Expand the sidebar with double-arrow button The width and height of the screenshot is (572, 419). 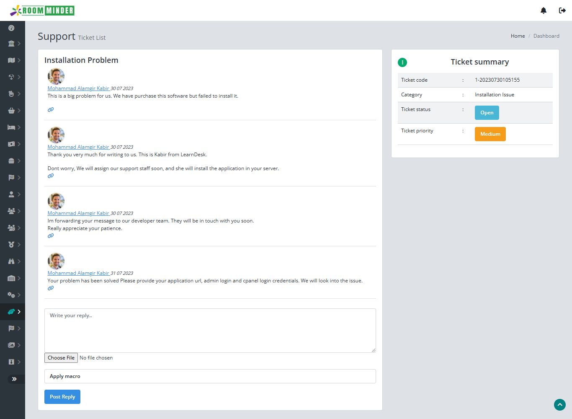tap(15, 379)
